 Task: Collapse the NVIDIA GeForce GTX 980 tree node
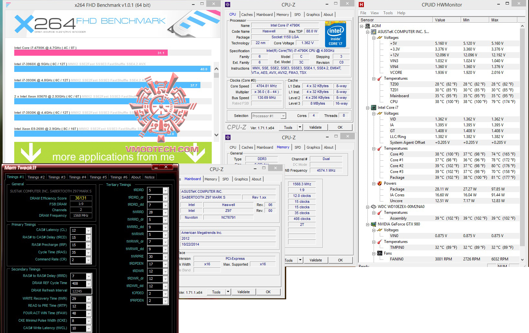[x=368, y=224]
